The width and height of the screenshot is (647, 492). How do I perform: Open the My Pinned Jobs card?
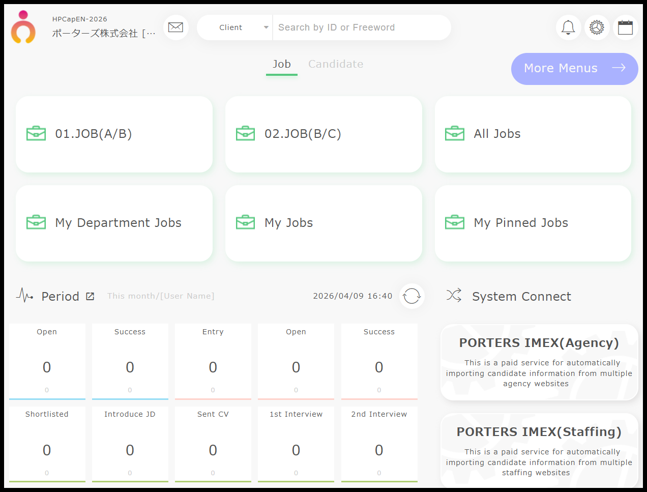pyautogui.click(x=533, y=223)
